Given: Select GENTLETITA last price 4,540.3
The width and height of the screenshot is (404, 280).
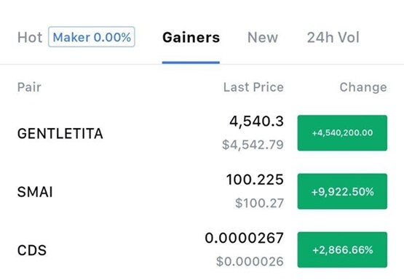Looking at the screenshot, I should click(256, 121).
